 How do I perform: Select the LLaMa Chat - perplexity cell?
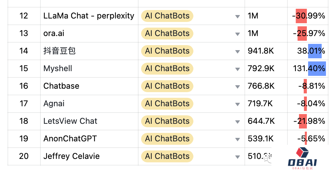click(89, 16)
